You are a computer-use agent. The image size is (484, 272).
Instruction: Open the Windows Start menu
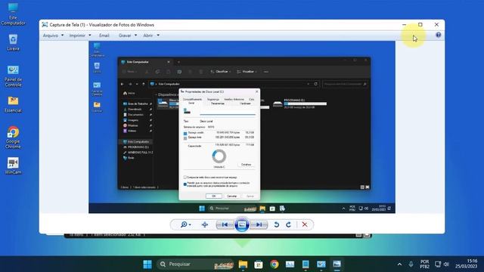click(147, 264)
